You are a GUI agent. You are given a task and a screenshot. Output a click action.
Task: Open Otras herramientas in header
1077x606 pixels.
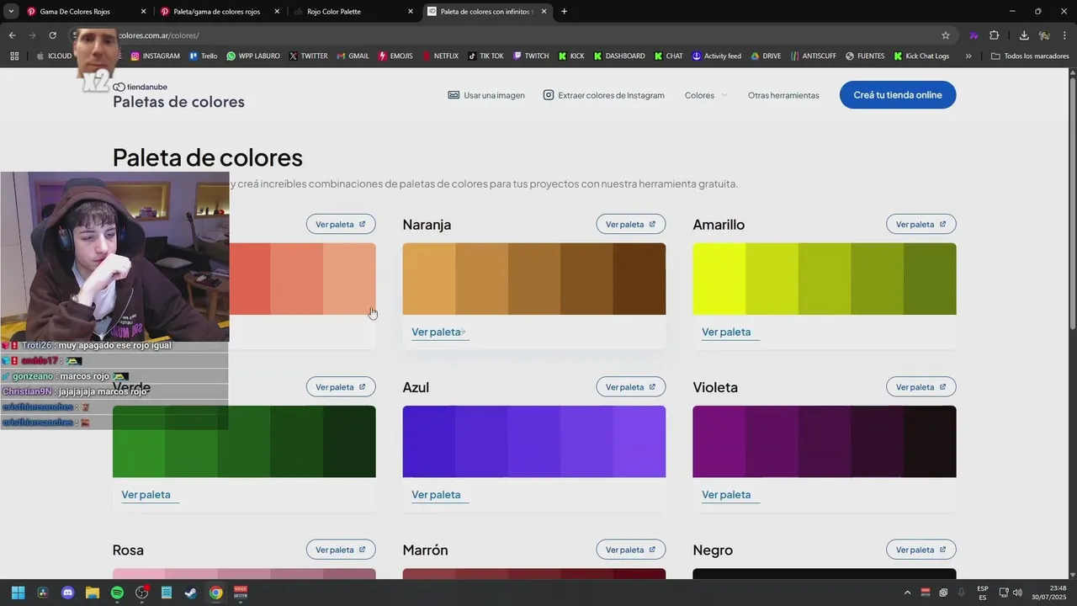pyautogui.click(x=783, y=95)
